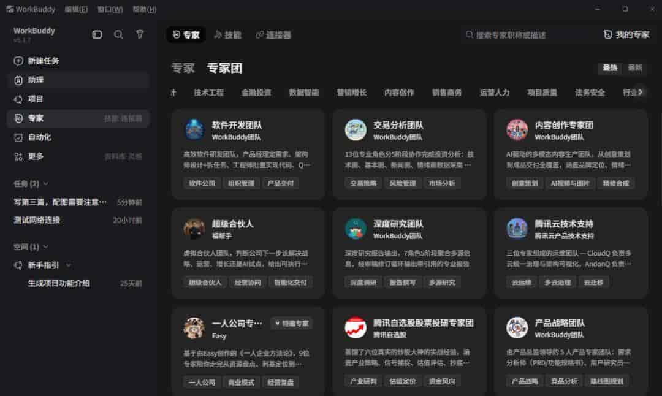Open the 技能 tab
The height and width of the screenshot is (396, 662).
click(x=227, y=34)
